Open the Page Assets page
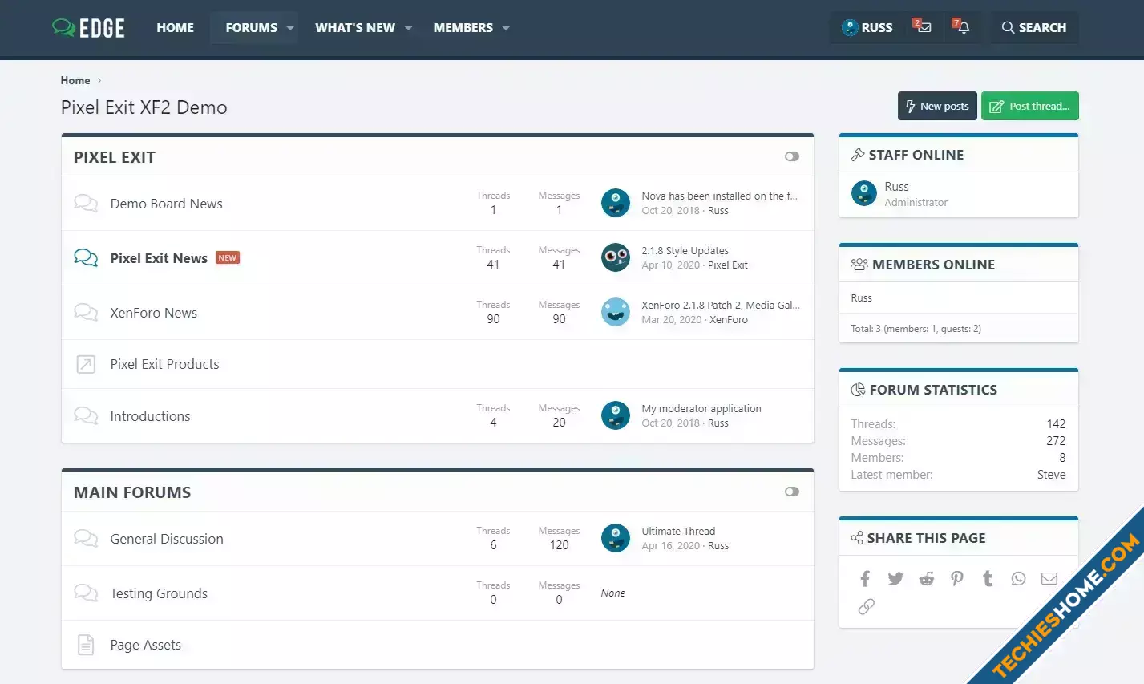This screenshot has width=1144, height=684. (x=145, y=645)
